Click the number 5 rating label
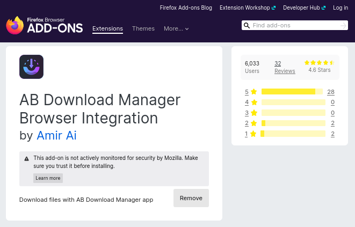Screen dimensions: 355x227 pos(247,92)
